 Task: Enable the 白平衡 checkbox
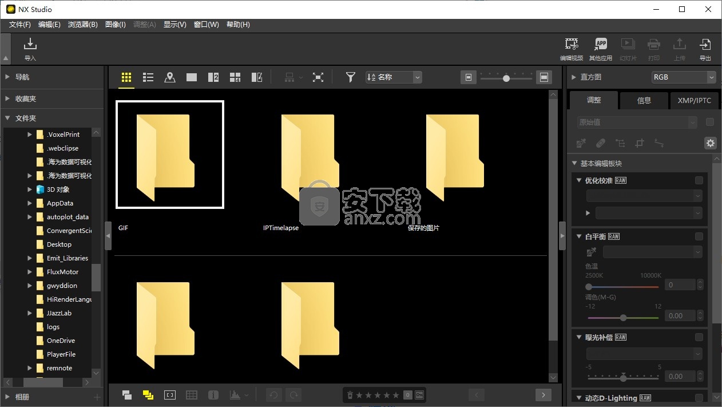(699, 236)
